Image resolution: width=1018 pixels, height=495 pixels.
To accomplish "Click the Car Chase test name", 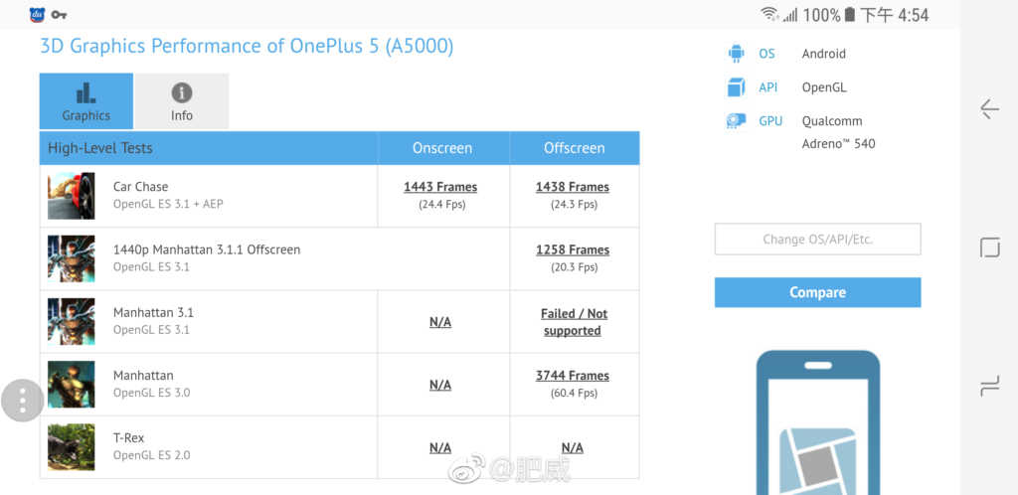I will [140, 186].
